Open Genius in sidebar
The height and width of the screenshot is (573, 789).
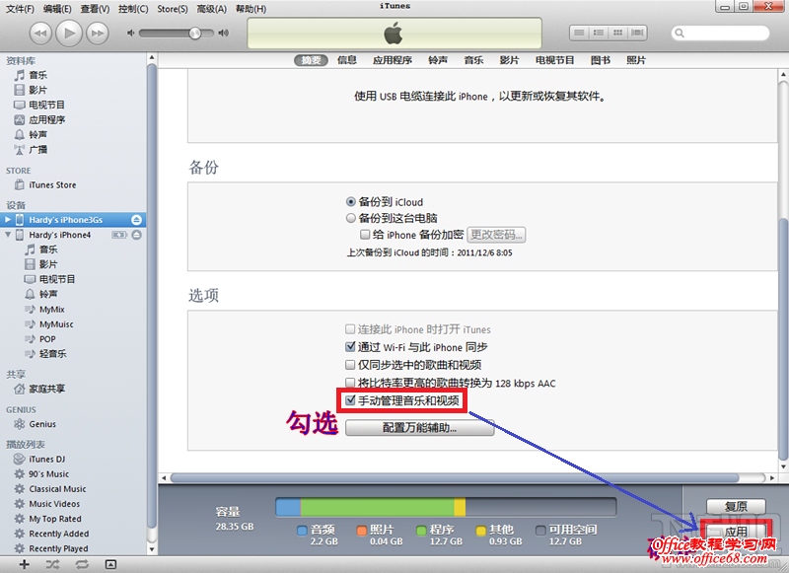[42, 424]
